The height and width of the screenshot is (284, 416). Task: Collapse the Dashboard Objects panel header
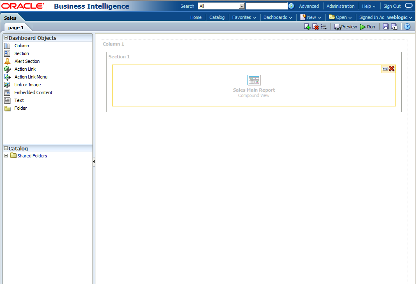(5, 37)
